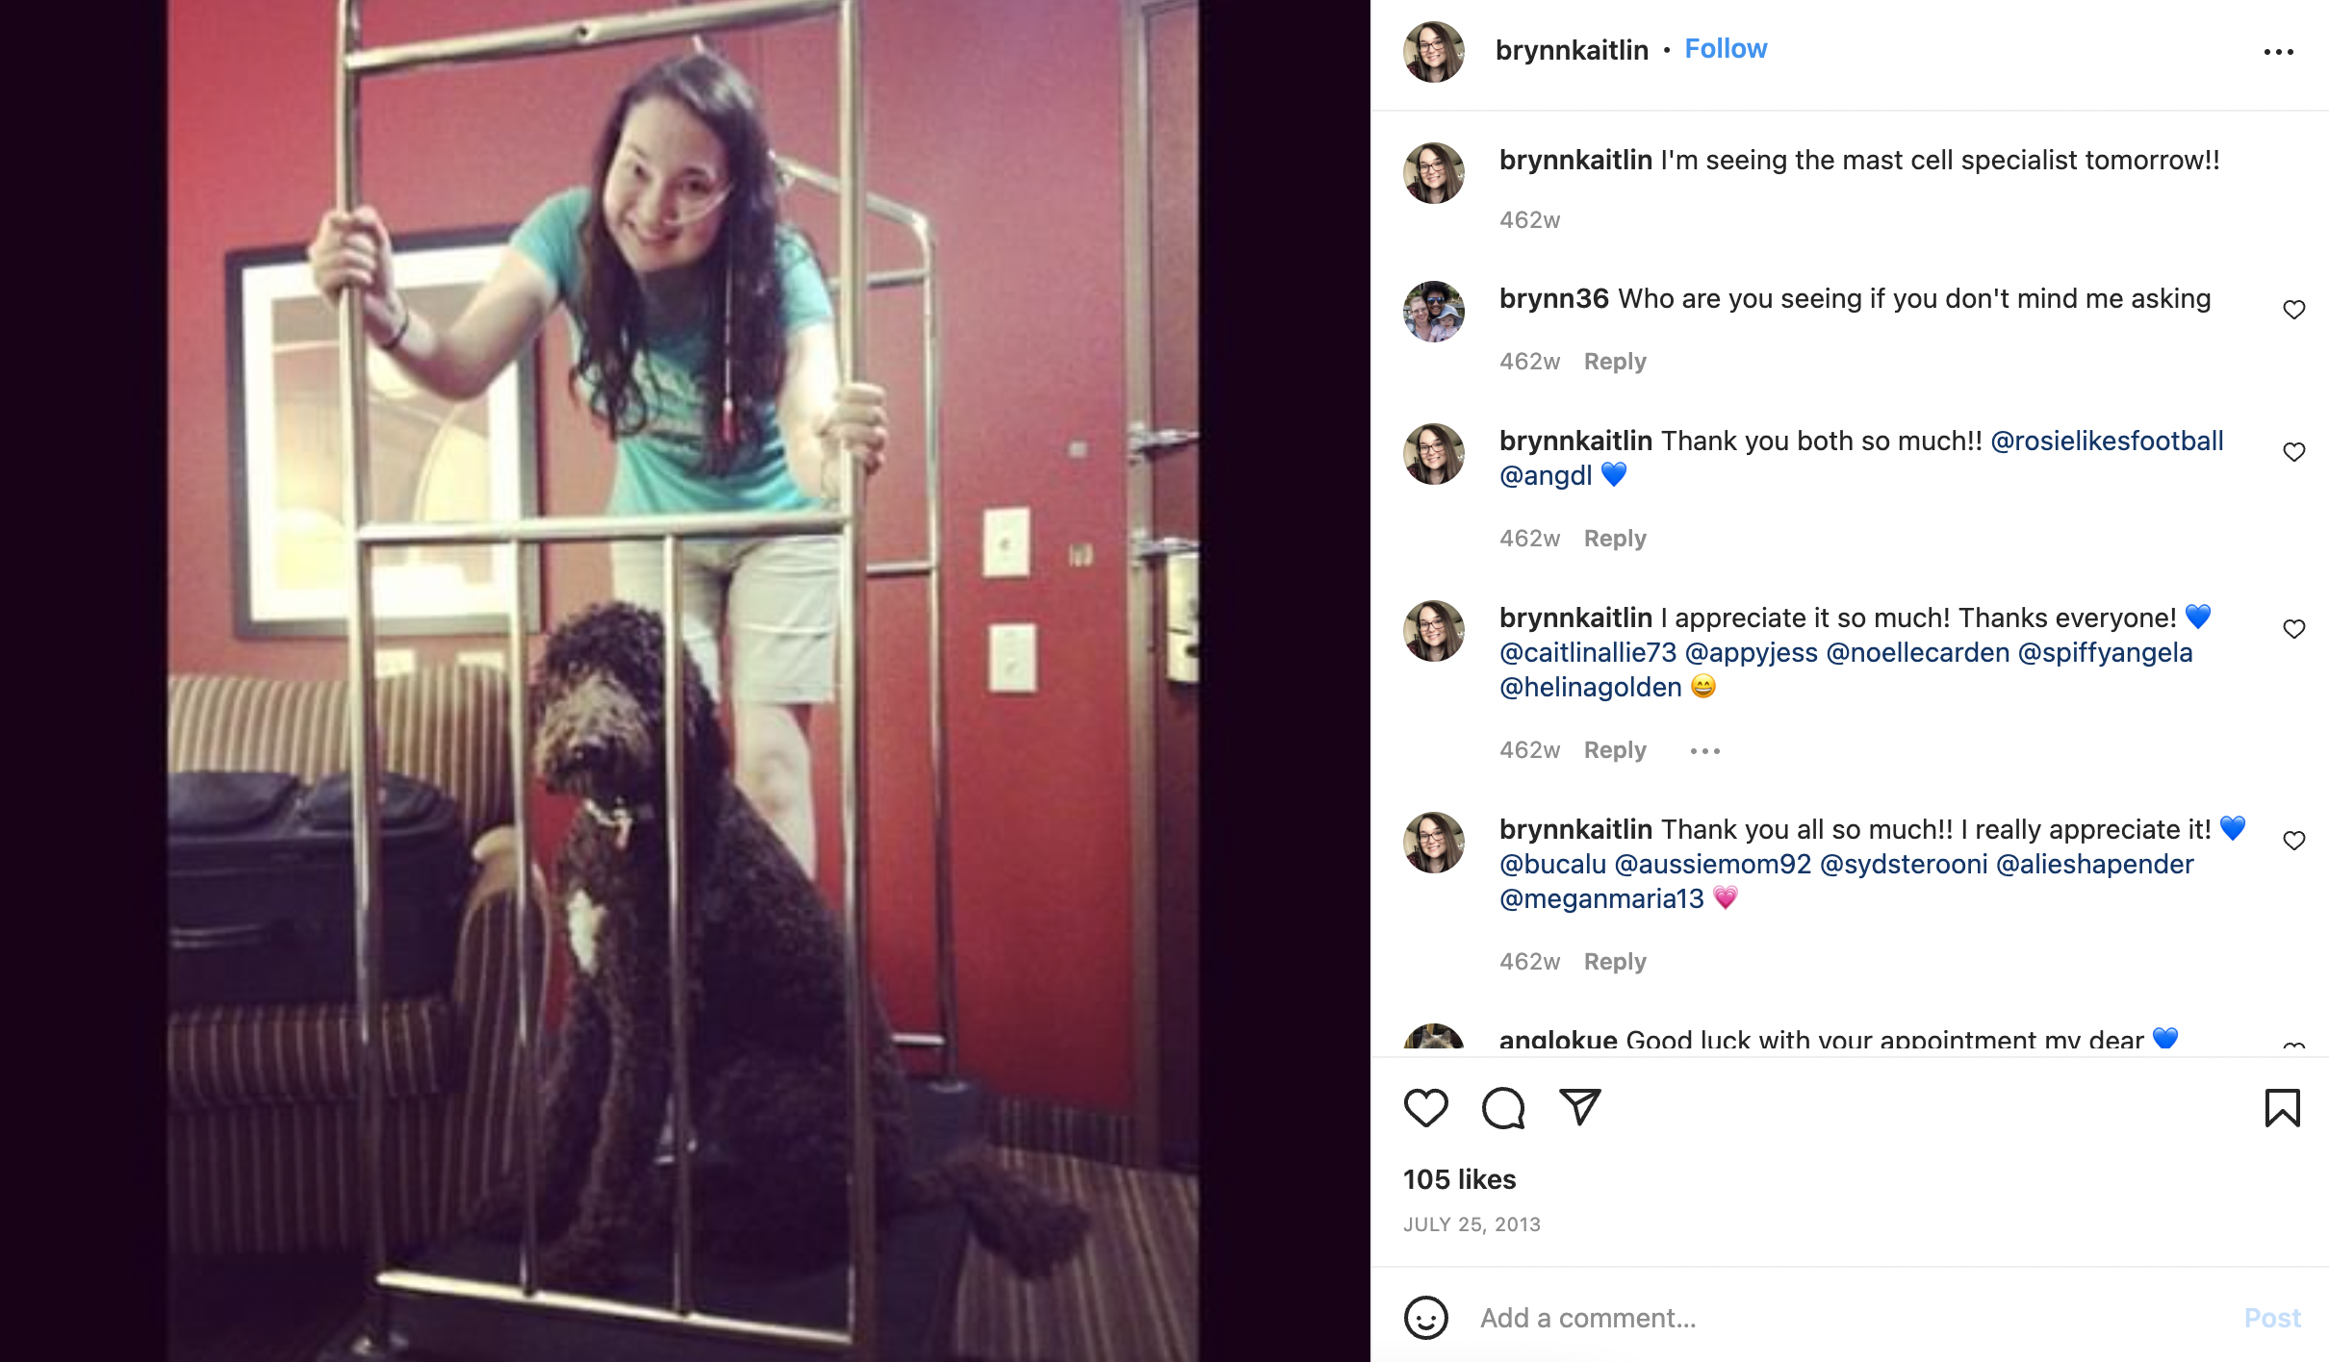Like the post with the heart icon

(x=1425, y=1108)
